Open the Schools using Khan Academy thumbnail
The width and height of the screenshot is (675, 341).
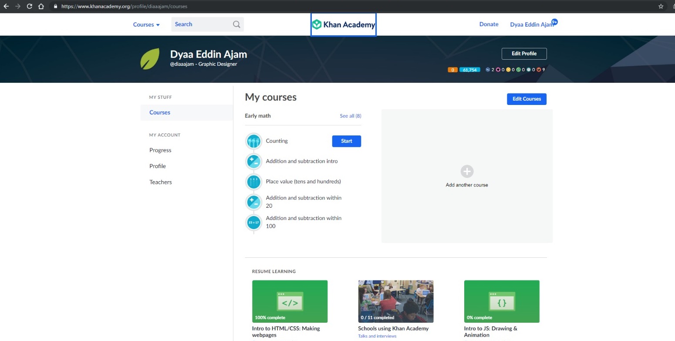pos(396,301)
